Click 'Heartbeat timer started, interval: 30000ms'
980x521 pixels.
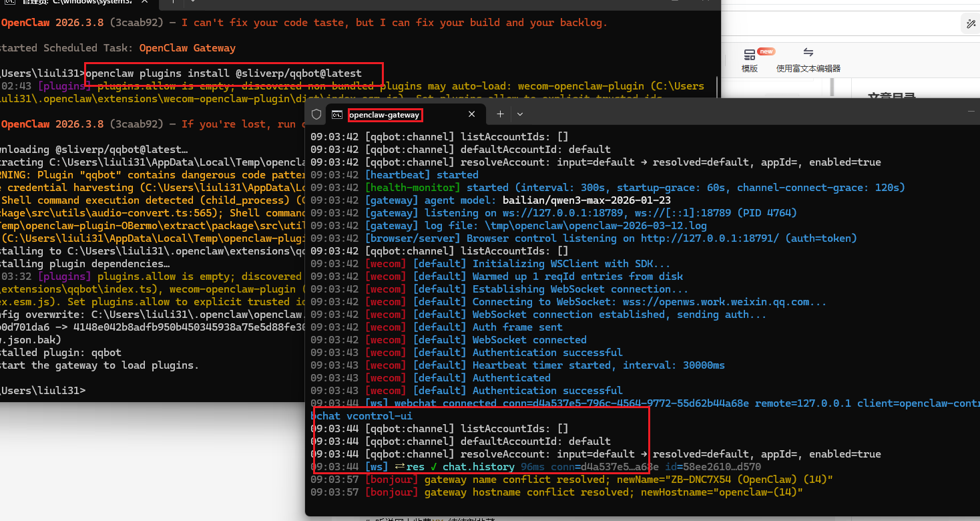[517, 365]
